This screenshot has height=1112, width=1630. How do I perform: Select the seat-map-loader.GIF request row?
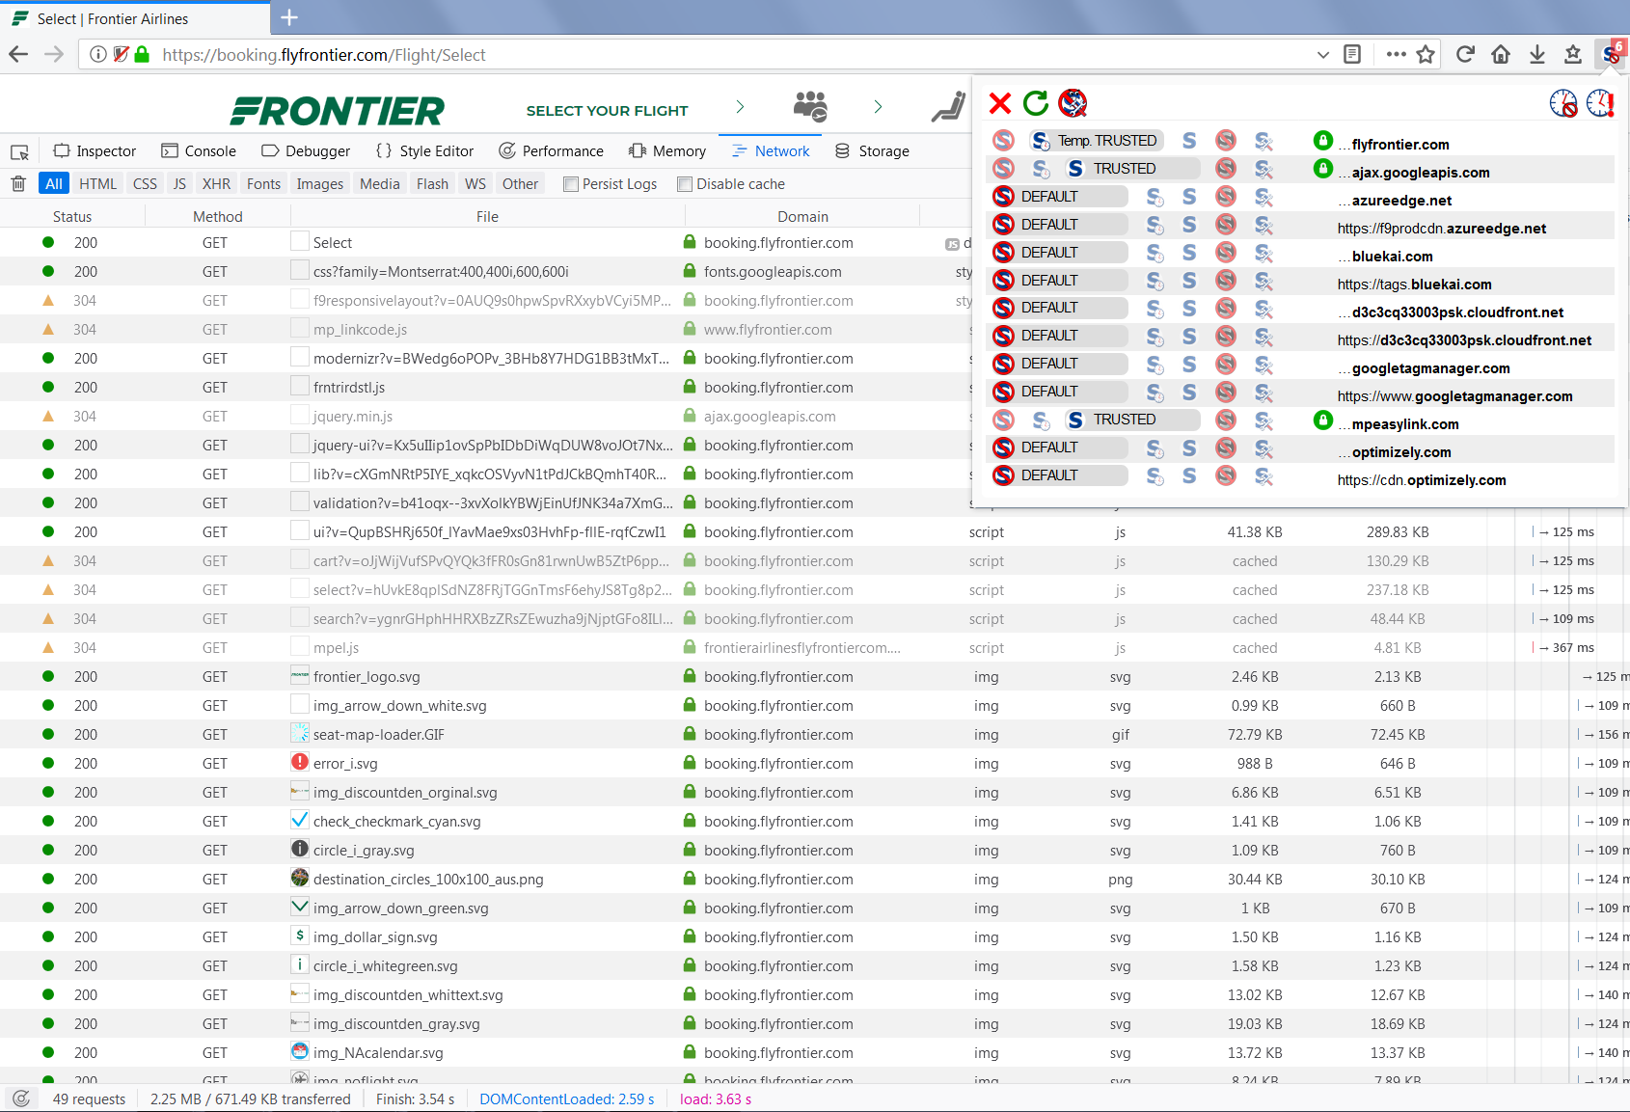click(378, 735)
